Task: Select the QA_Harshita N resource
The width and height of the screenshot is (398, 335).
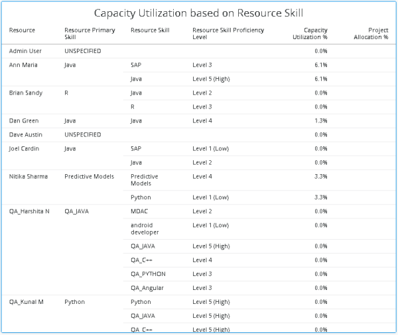Action: 29,211
